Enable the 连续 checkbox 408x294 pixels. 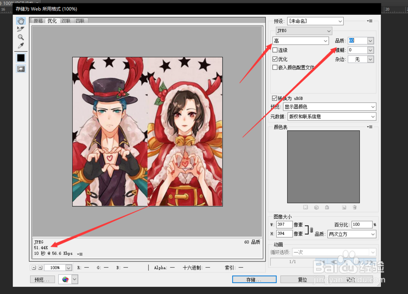275,50
